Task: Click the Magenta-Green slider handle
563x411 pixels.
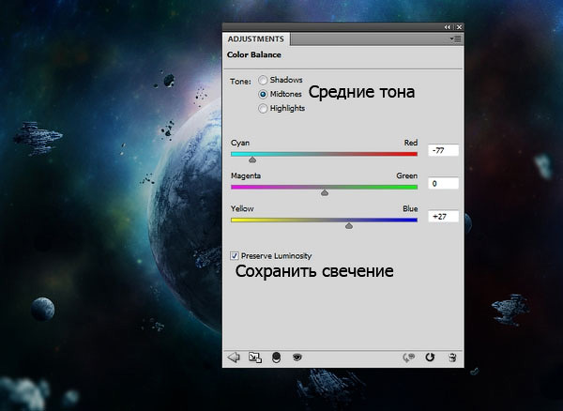Action: click(x=325, y=192)
